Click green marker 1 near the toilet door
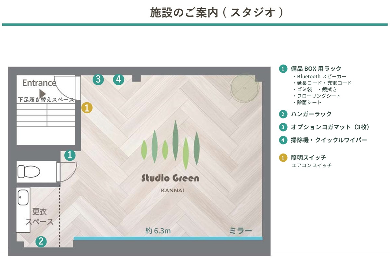 [70, 155]
